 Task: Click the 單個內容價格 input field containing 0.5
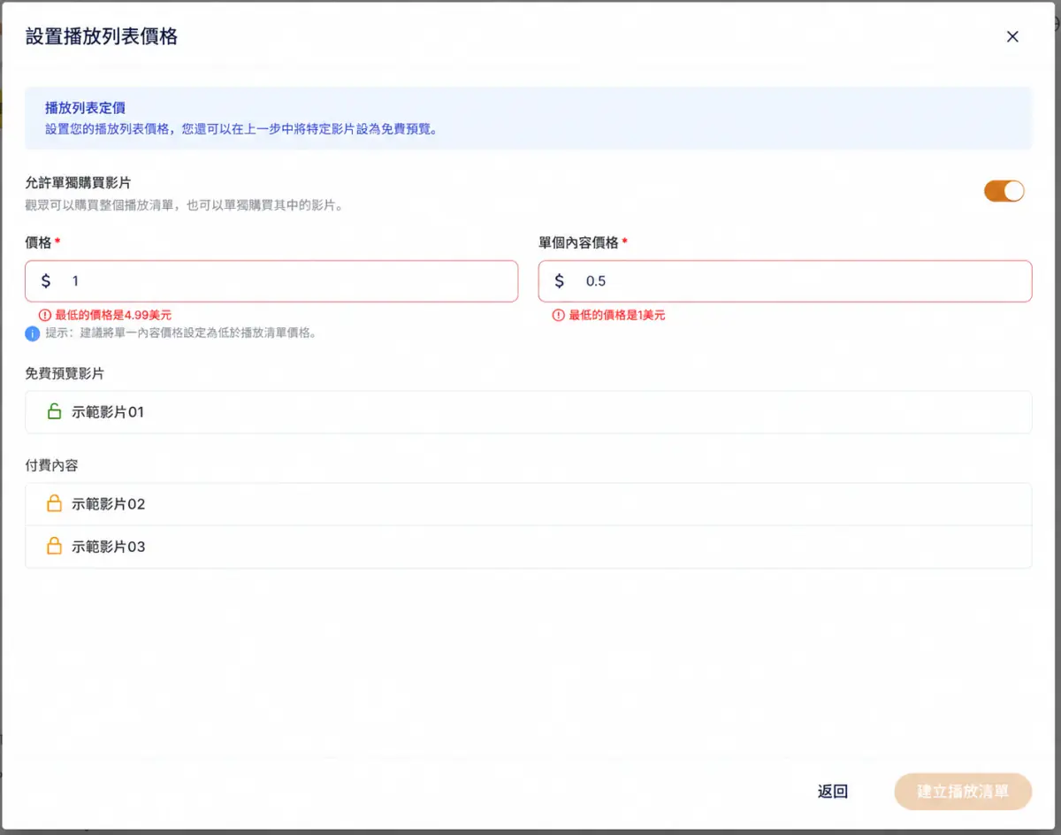coord(785,281)
